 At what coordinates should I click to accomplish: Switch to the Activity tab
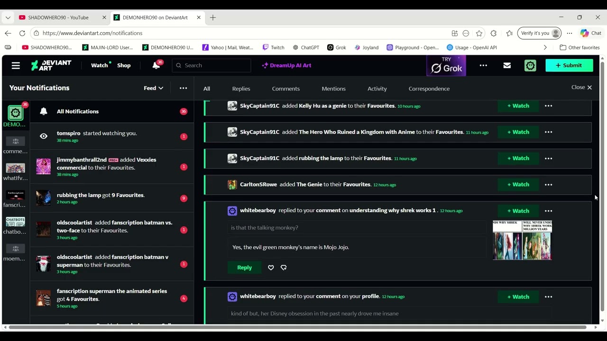(x=377, y=89)
